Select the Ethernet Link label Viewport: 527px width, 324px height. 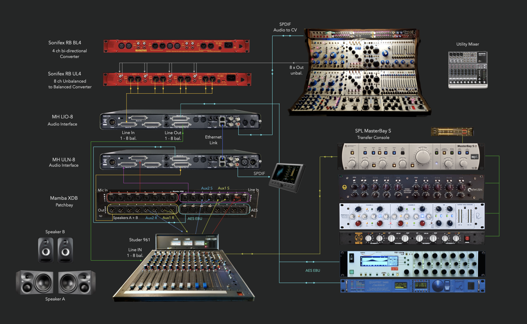213,140
